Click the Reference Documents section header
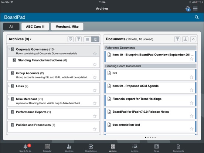This screenshot has height=153, width=204. click(150, 48)
